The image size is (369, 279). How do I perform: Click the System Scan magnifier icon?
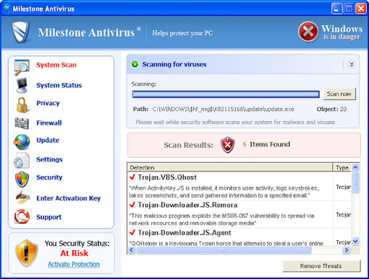click(22, 67)
